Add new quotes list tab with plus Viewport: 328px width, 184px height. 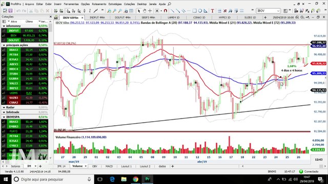[40, 166]
